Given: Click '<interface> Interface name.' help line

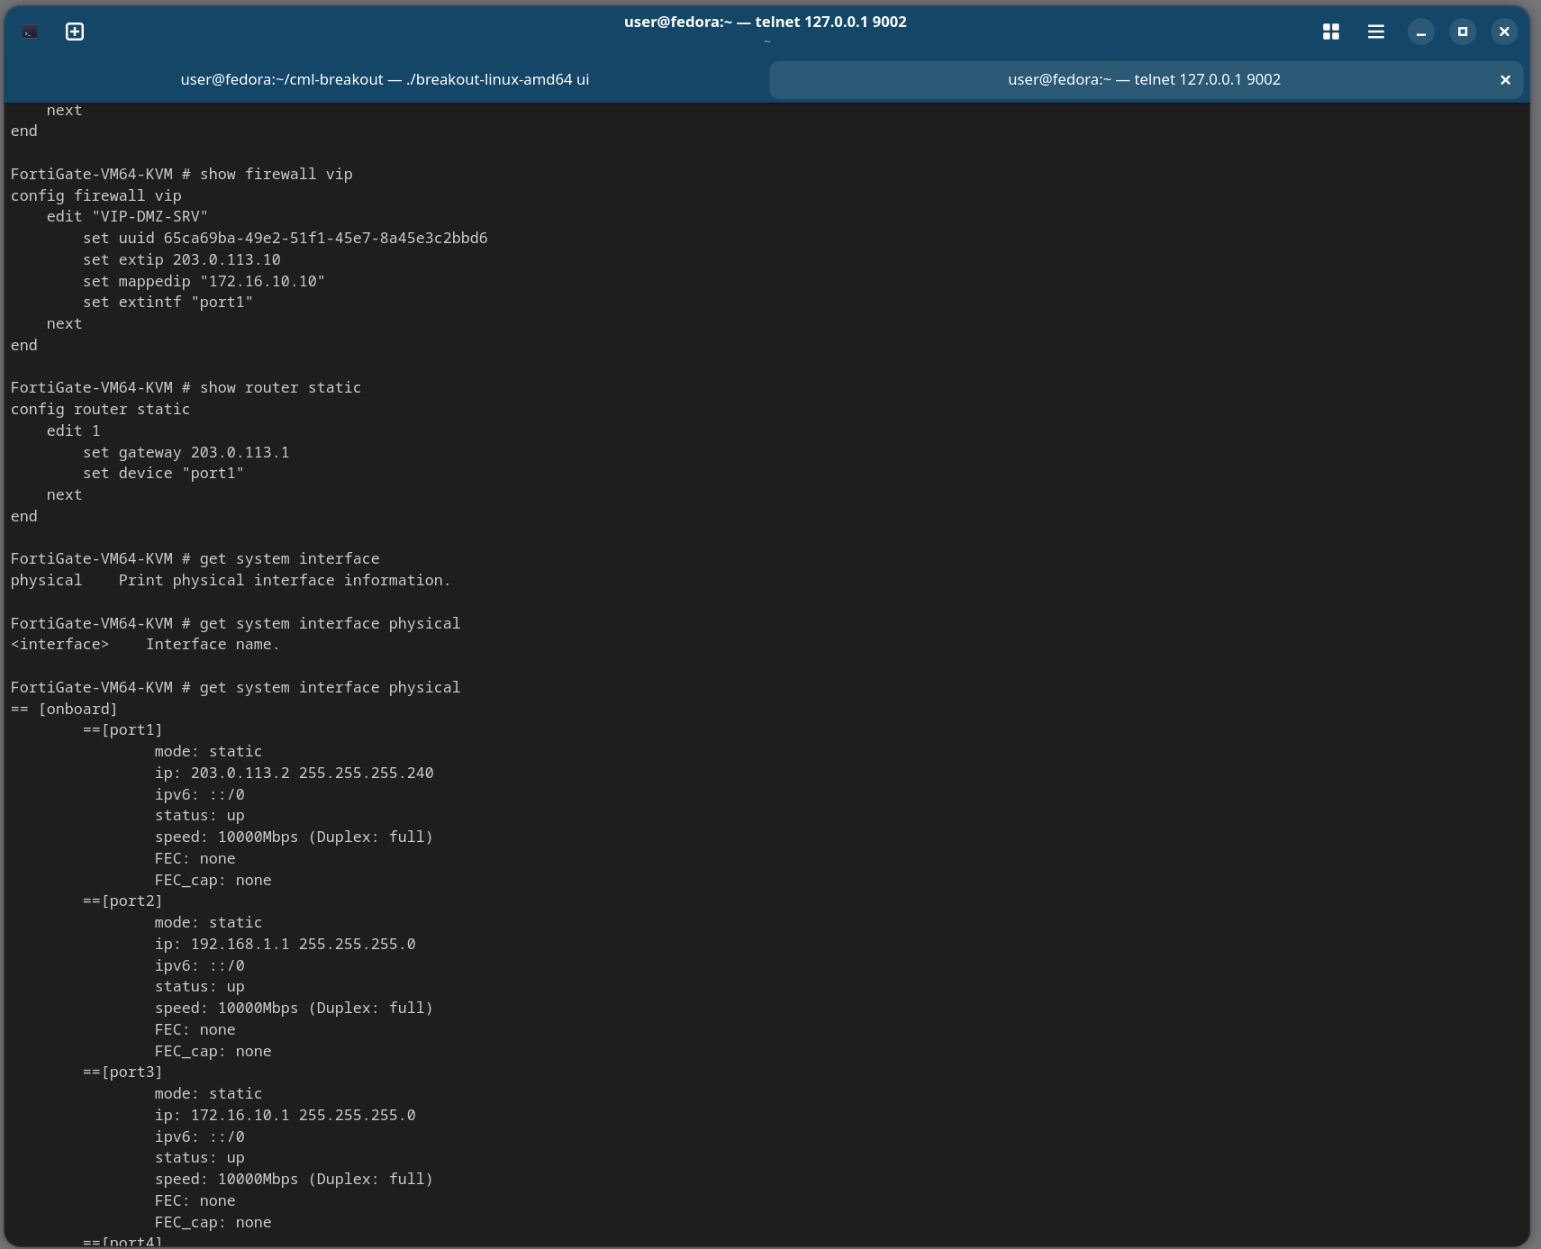Looking at the screenshot, I should point(145,644).
